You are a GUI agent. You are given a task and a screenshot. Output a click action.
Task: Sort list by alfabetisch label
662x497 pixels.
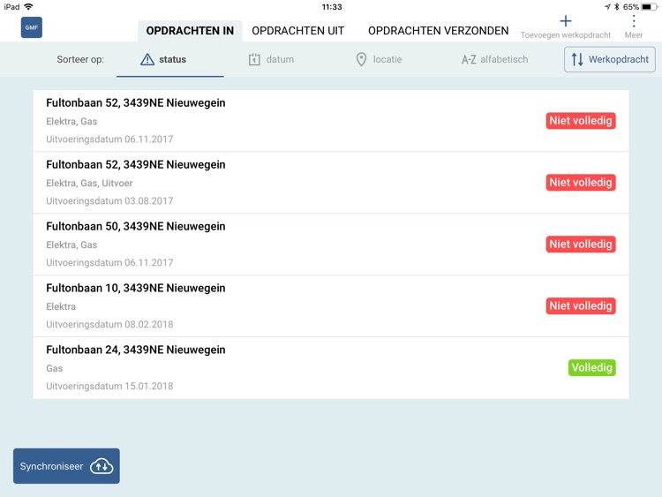point(504,59)
